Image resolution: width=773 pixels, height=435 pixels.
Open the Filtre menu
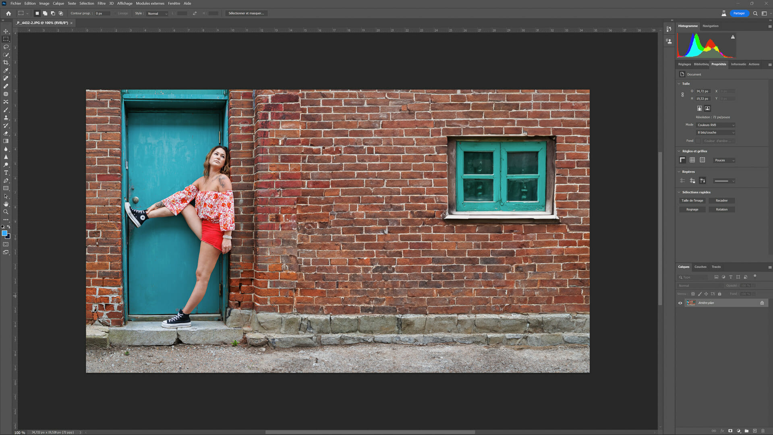[101, 3]
